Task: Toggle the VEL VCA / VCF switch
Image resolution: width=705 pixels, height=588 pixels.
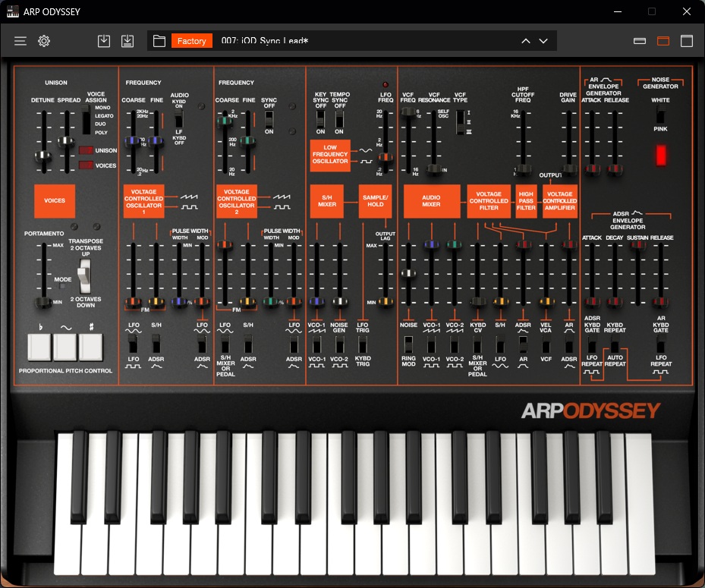Action: point(546,344)
